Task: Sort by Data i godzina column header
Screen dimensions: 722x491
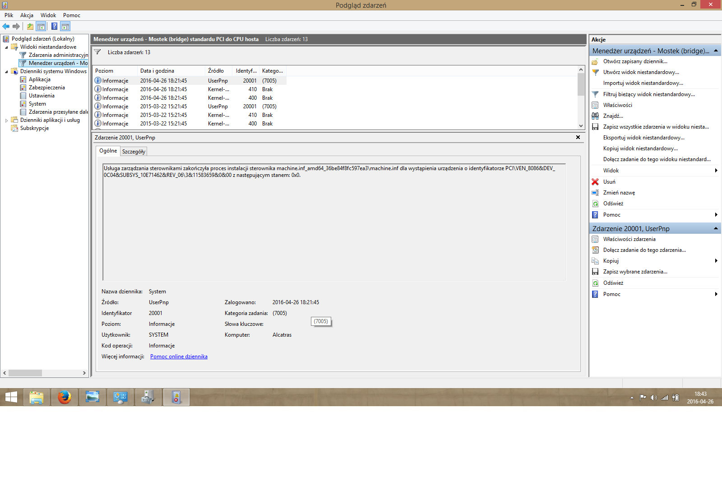Action: [x=171, y=71]
